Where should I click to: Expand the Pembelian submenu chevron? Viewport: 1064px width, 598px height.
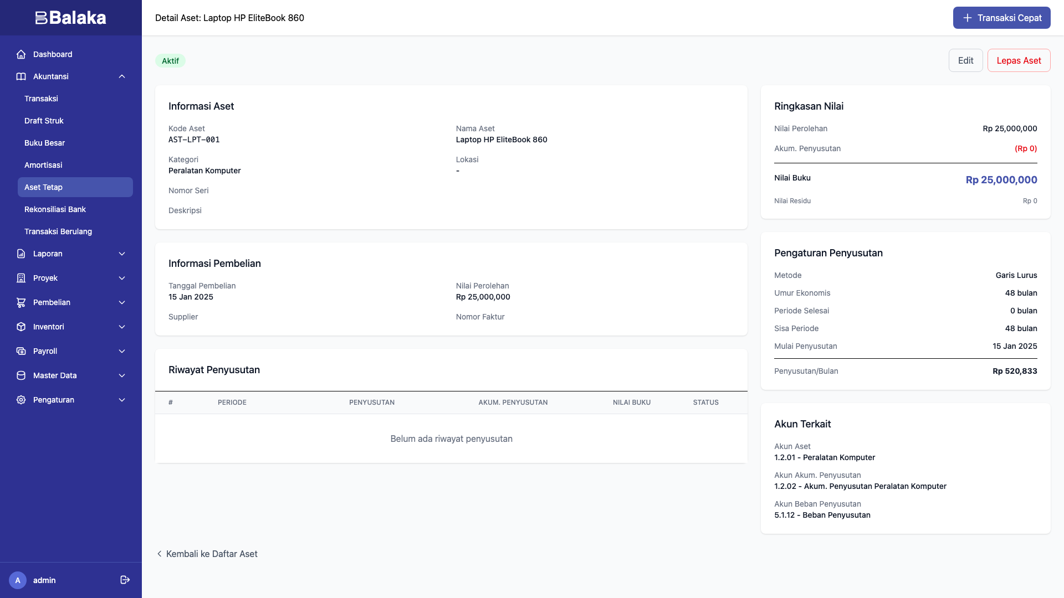tap(122, 302)
